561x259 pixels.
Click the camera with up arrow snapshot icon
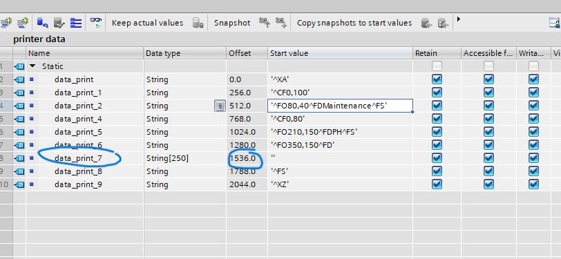tap(265, 23)
